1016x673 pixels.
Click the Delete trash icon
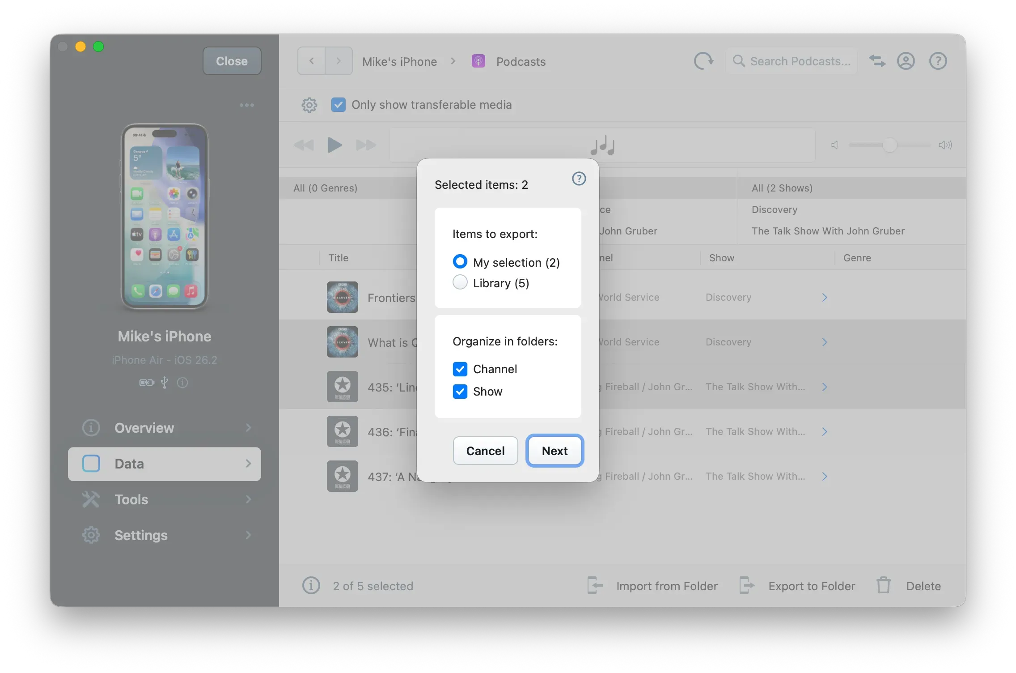tap(883, 585)
